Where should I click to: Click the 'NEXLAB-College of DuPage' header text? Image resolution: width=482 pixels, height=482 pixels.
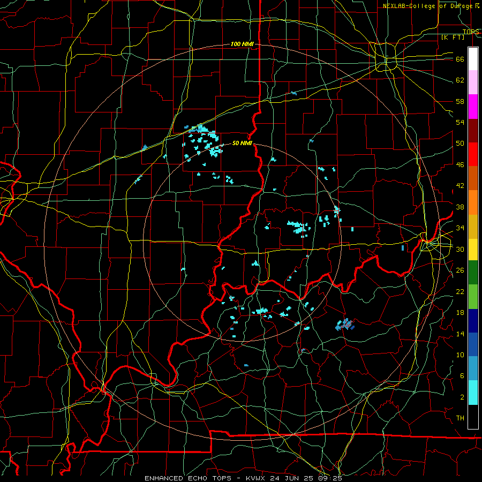pos(427,6)
